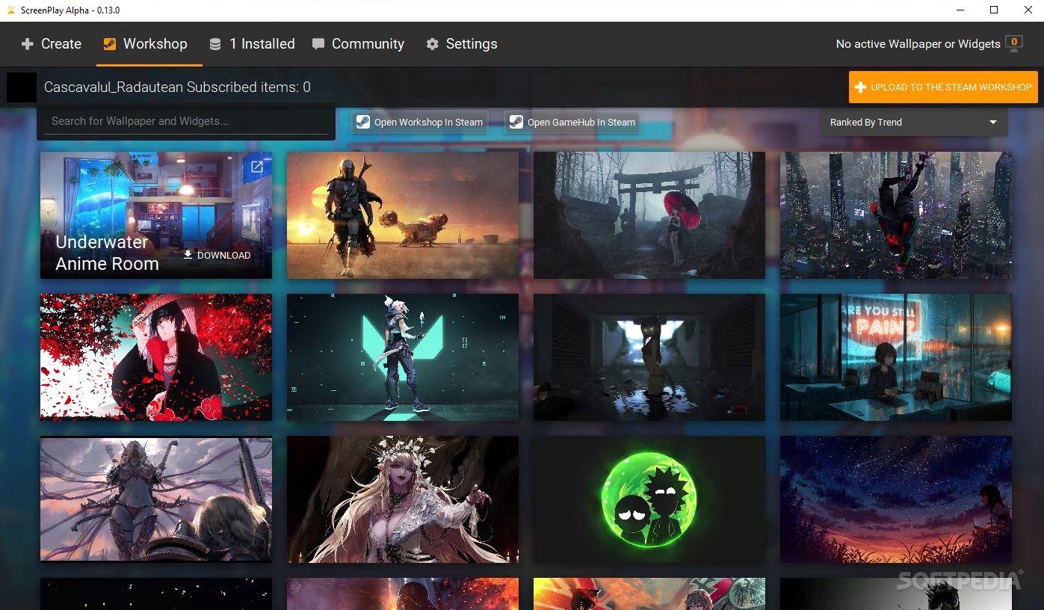The width and height of the screenshot is (1044, 610).
Task: Select the blonde elf with flower crown wallpaper
Action: (403, 499)
